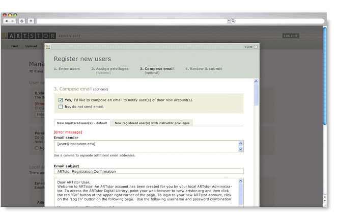The width and height of the screenshot is (364, 214).
Task: Click the dialog vertical scrollbar thumb
Action: [x=256, y=95]
